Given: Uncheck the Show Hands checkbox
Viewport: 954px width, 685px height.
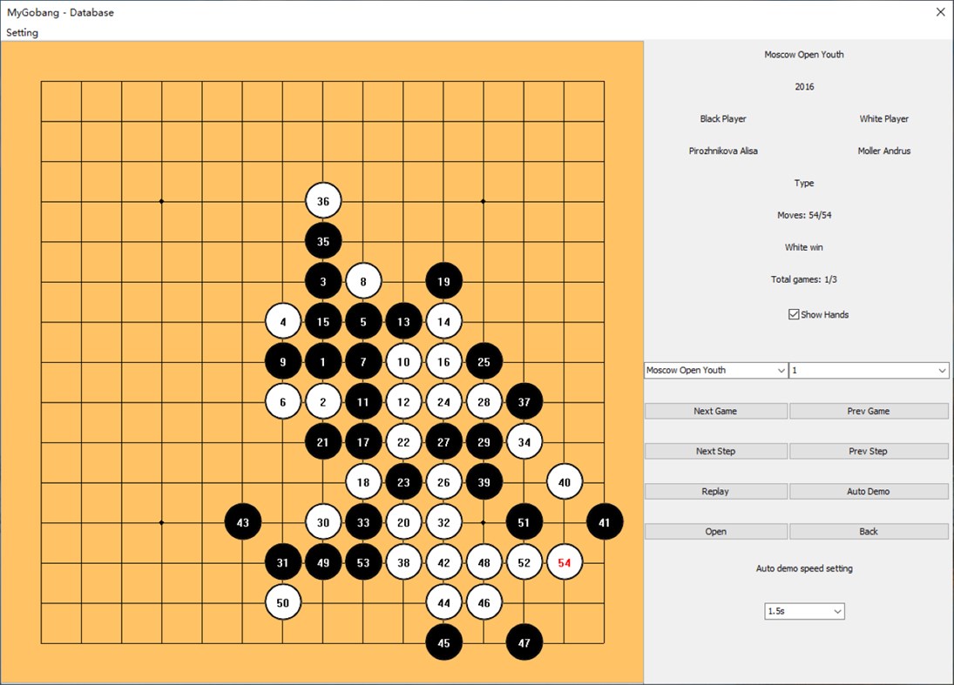Looking at the screenshot, I should pos(793,314).
